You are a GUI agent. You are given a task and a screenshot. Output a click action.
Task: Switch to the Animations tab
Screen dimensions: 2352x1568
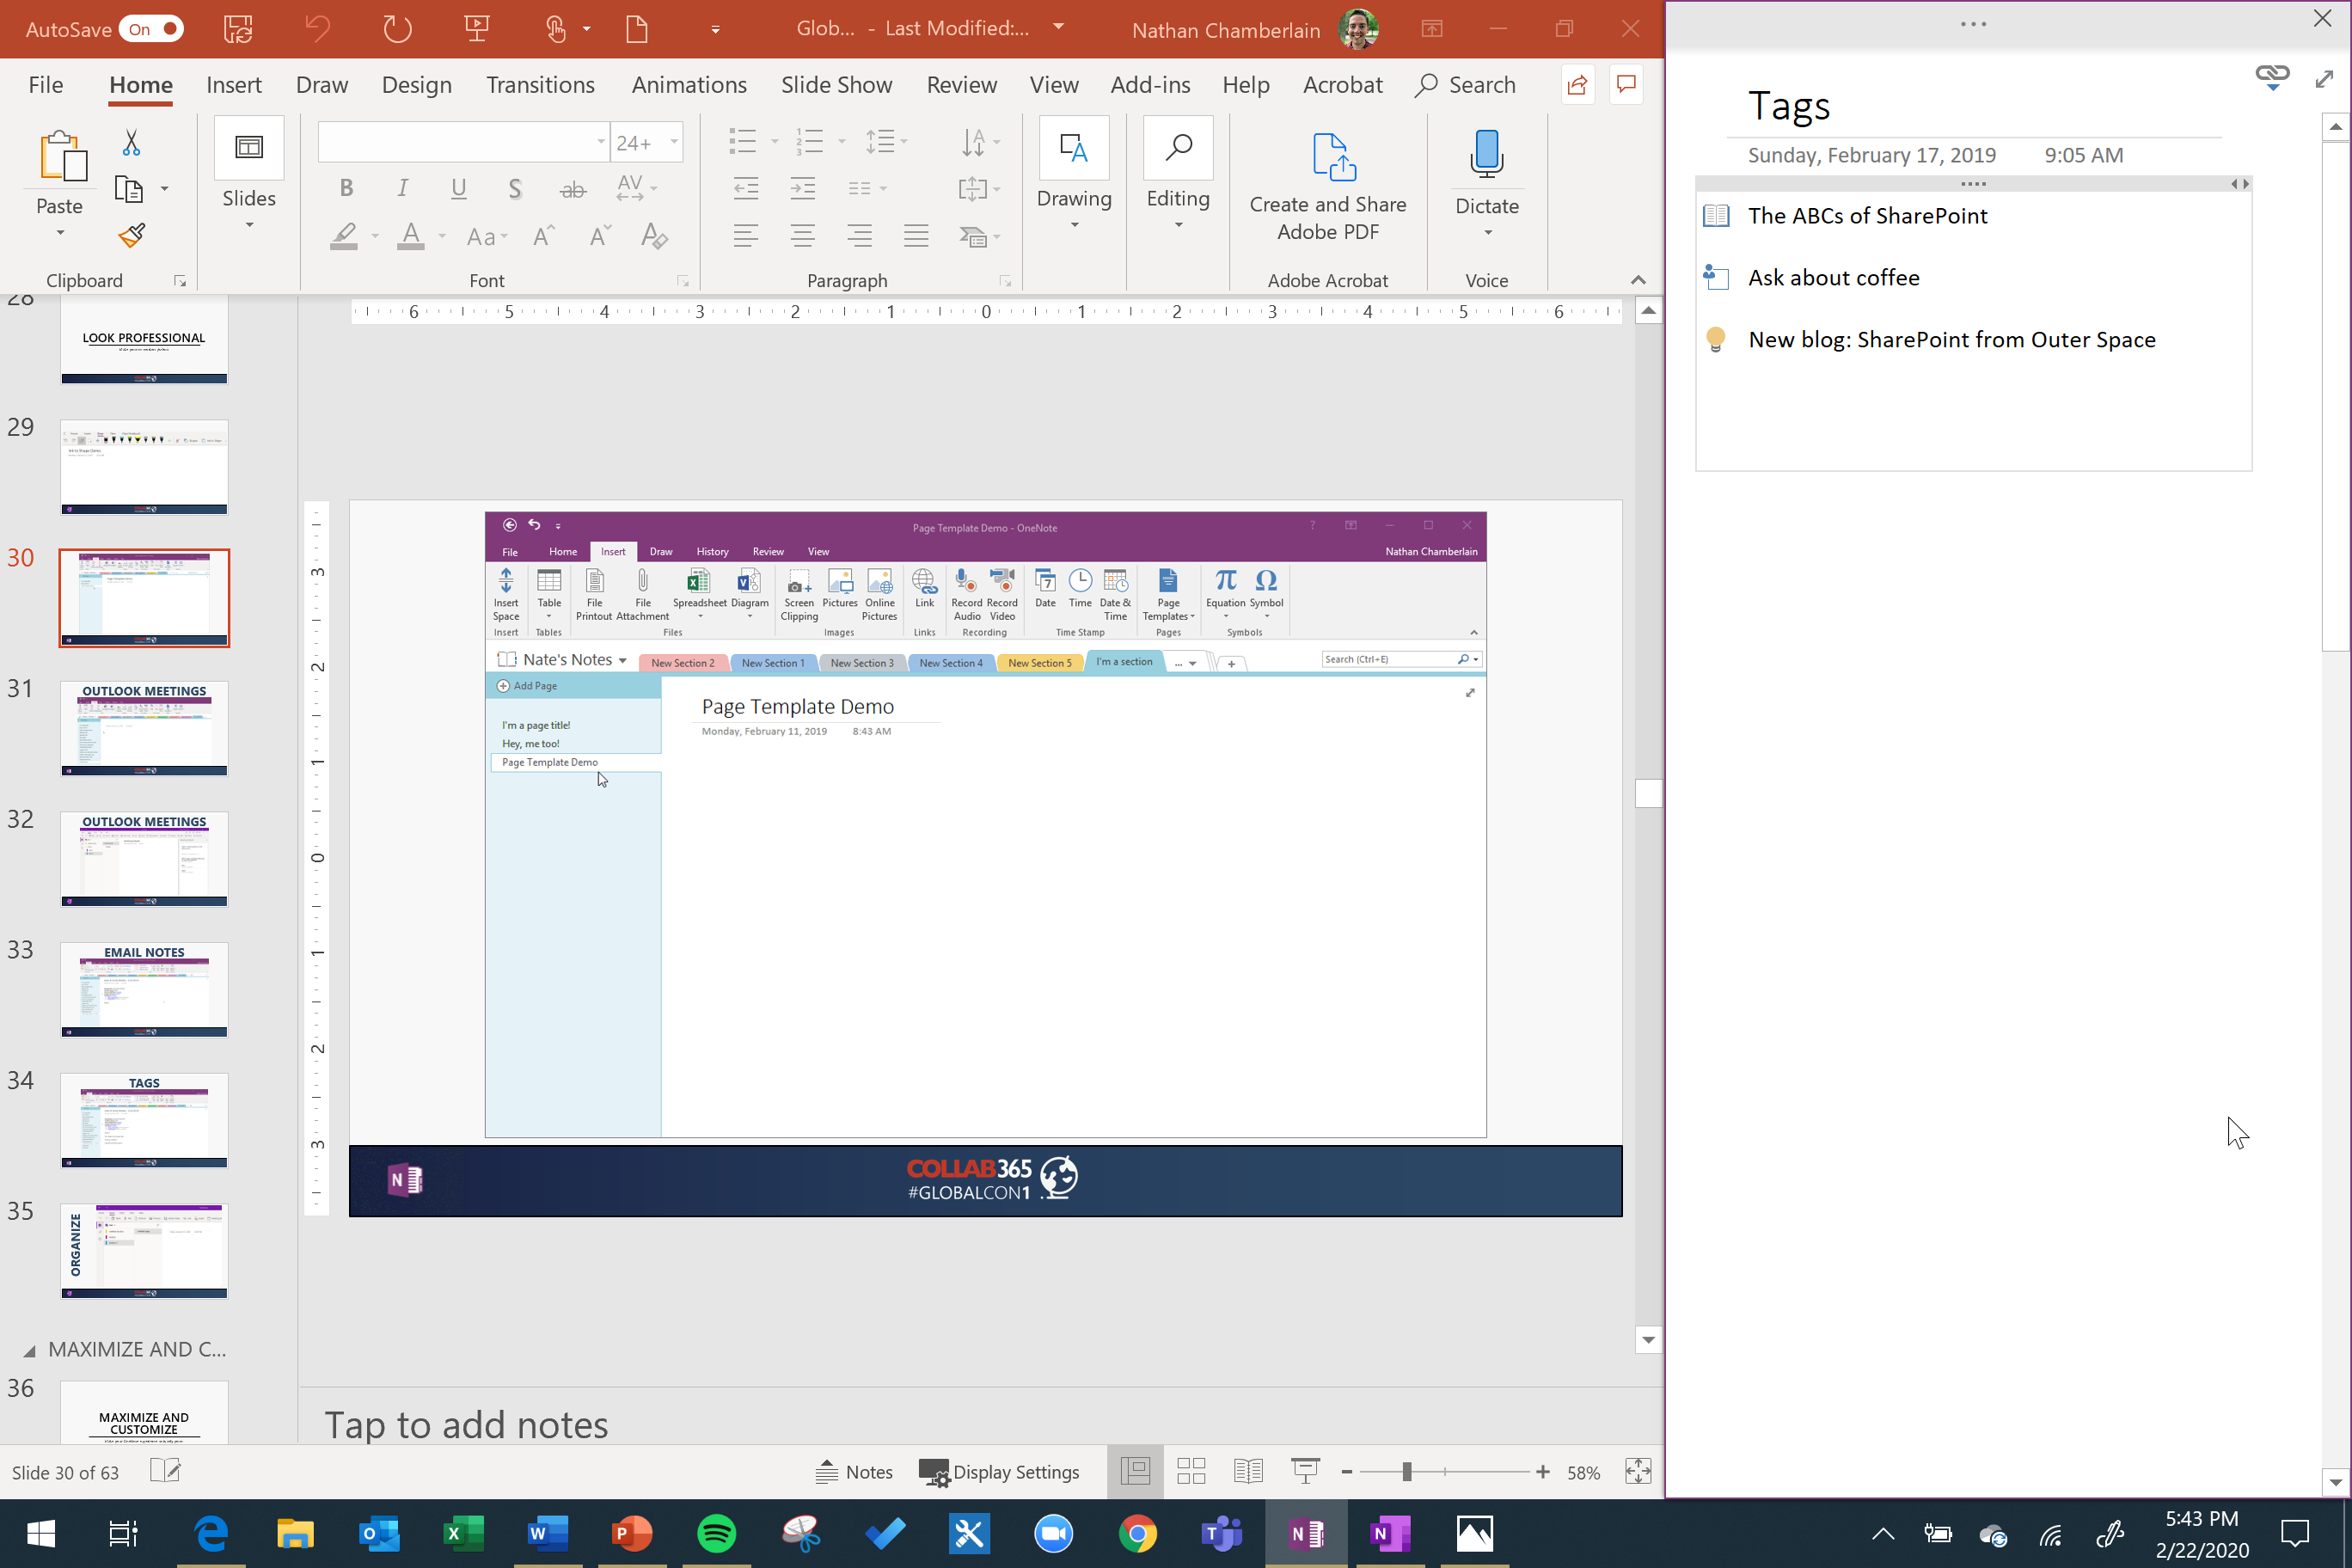(689, 85)
